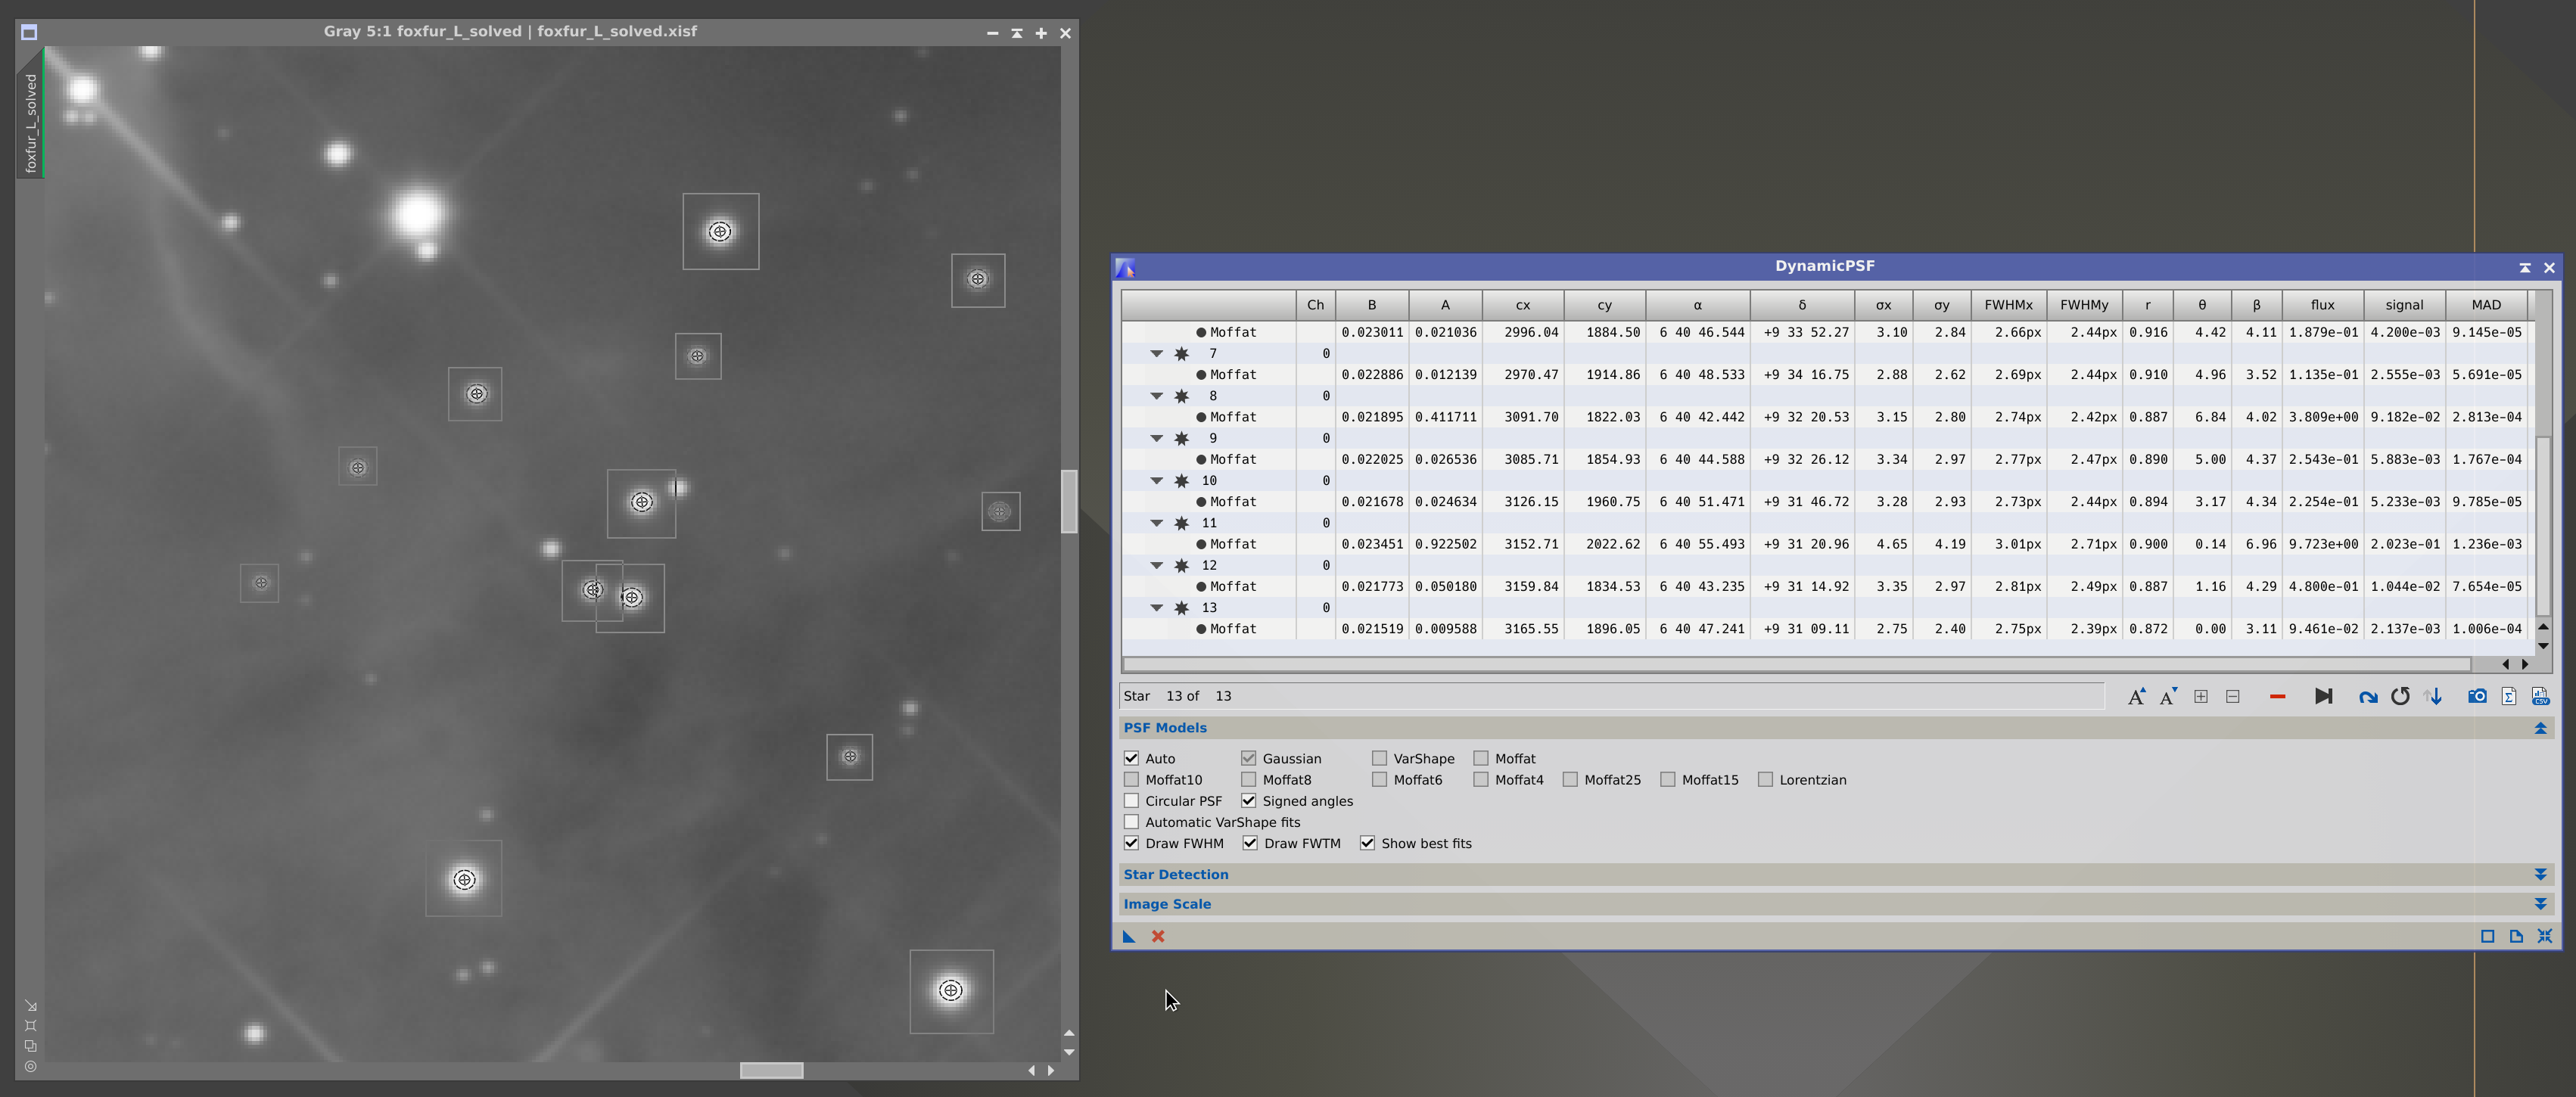Select the star marker at bottom right of image

(951, 990)
